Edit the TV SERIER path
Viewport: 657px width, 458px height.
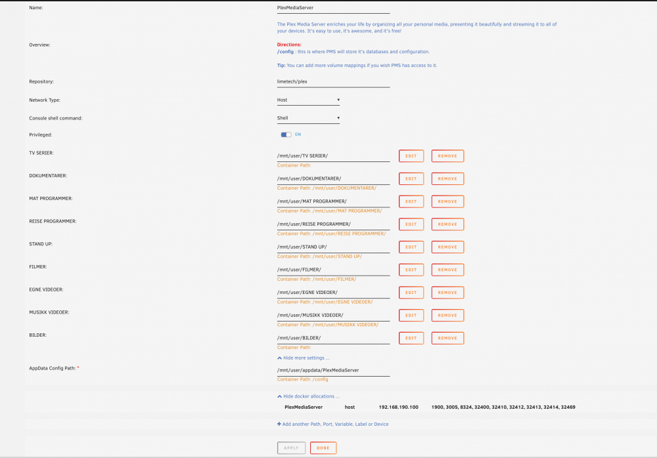coord(411,156)
